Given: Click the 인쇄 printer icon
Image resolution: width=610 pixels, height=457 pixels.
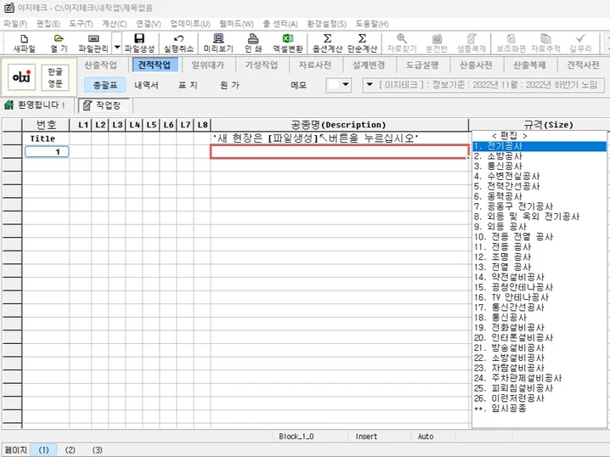Looking at the screenshot, I should [253, 42].
